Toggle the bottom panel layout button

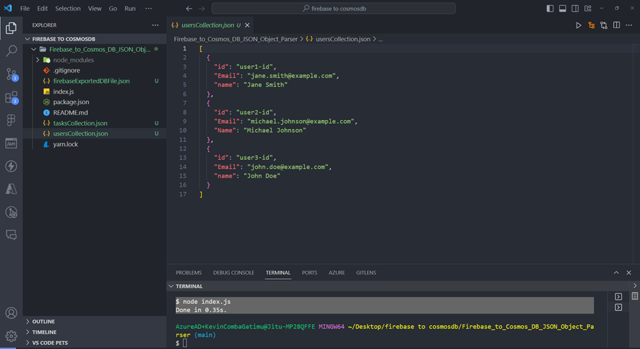[x=563, y=9]
